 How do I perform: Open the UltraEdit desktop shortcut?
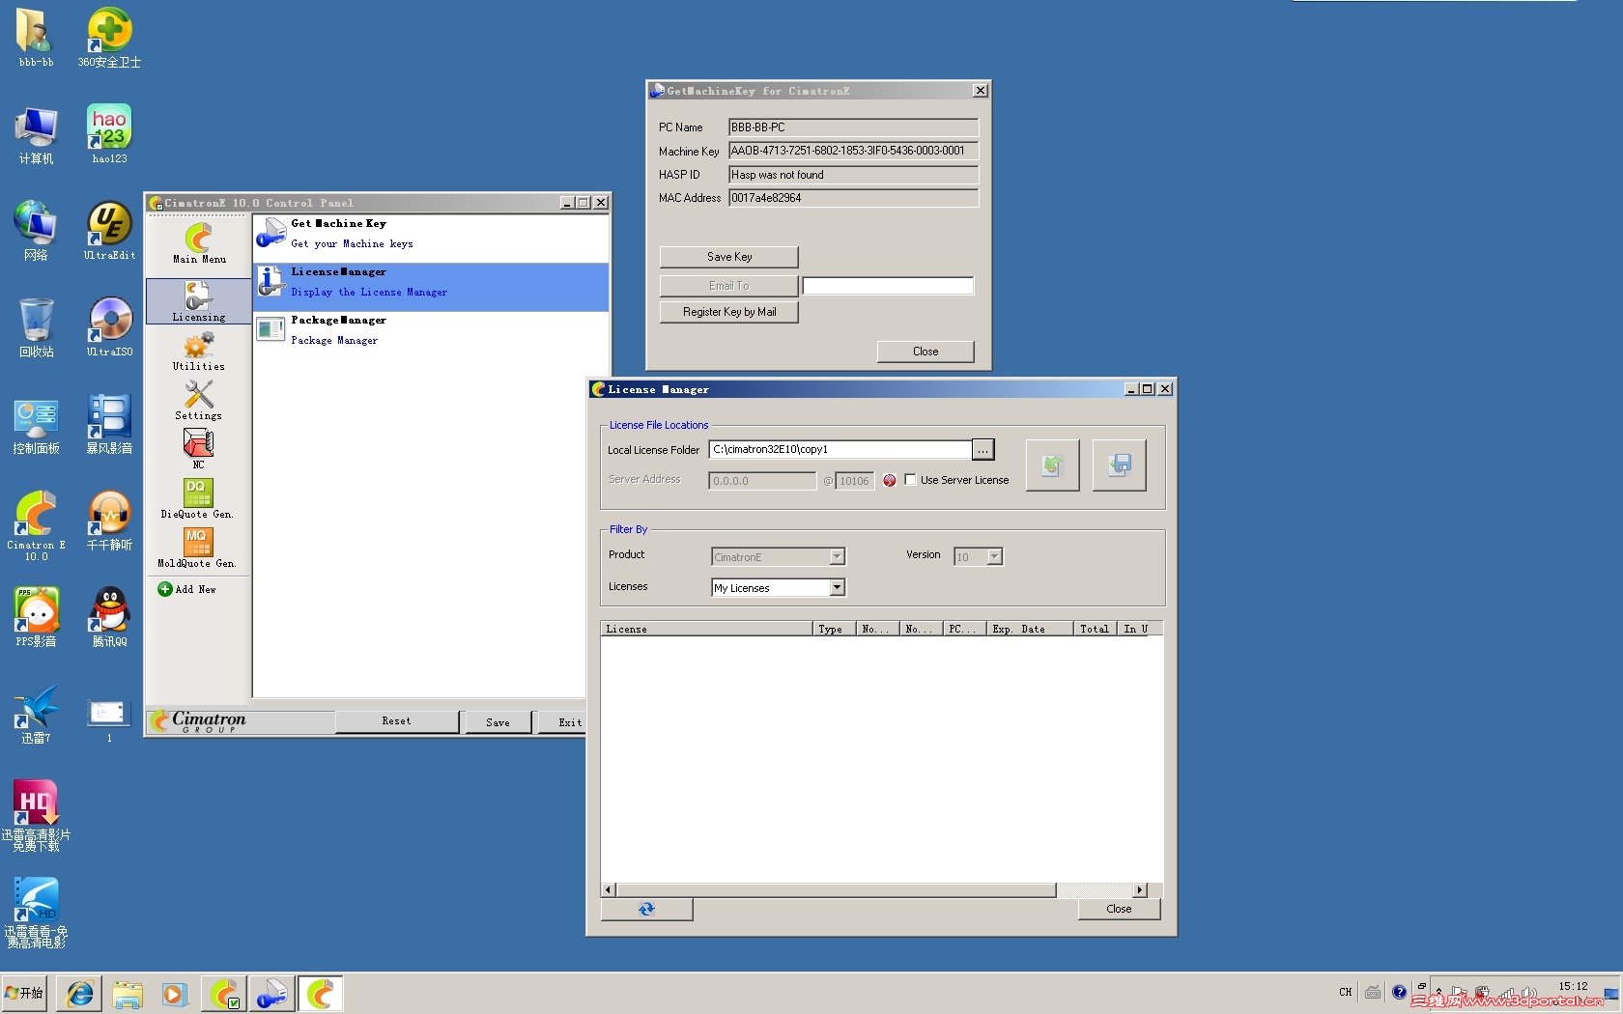[109, 231]
